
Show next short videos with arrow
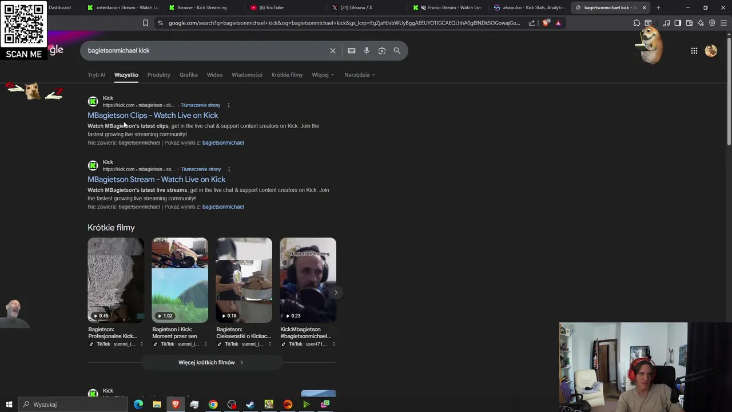(336, 292)
